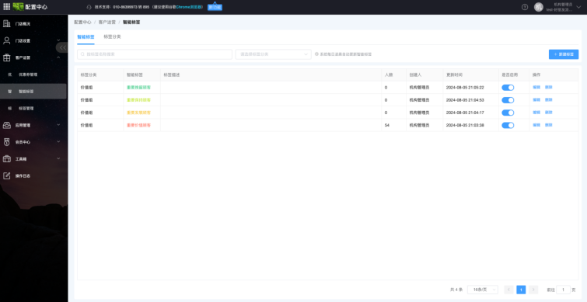
Task: Open 优惠券管理 in sidebar
Action: coord(28,75)
